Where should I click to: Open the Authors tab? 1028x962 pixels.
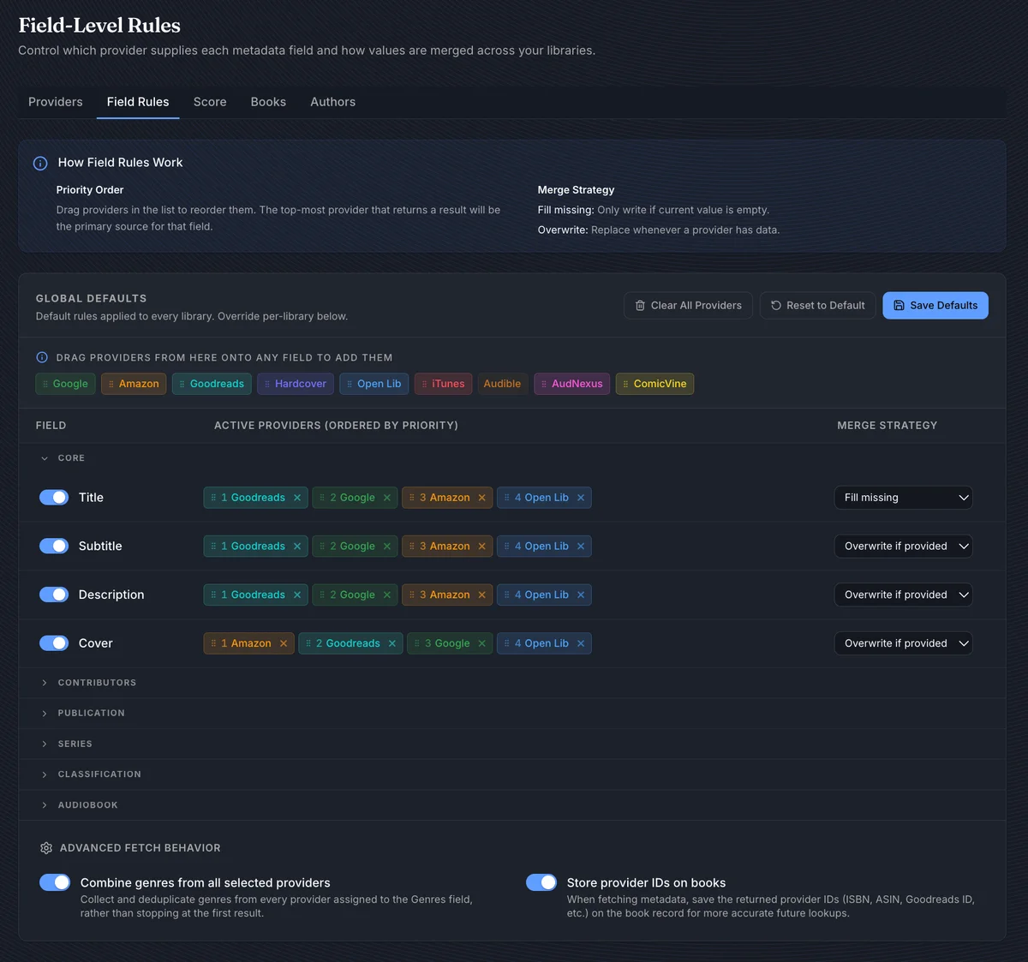pos(332,102)
